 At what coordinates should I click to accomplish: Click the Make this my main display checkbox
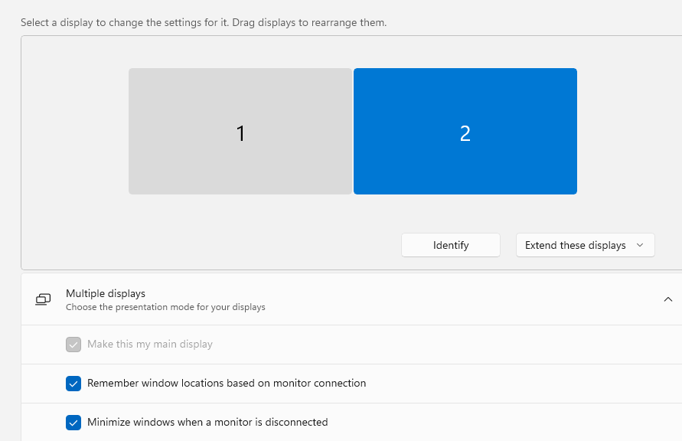(73, 344)
